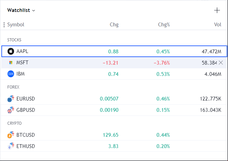The width and height of the screenshot is (228, 161).
Task: Sort by the Vol column header
Action: tap(217, 25)
